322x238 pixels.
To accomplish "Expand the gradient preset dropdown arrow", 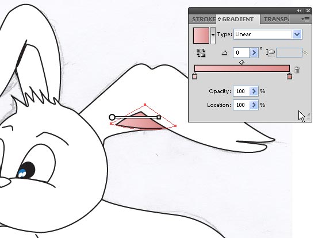I will click(213, 35).
